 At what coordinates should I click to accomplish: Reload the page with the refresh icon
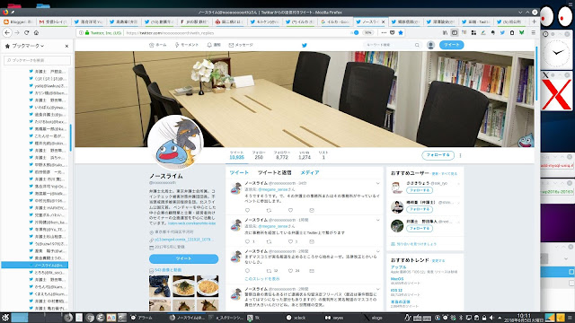(x=26, y=32)
